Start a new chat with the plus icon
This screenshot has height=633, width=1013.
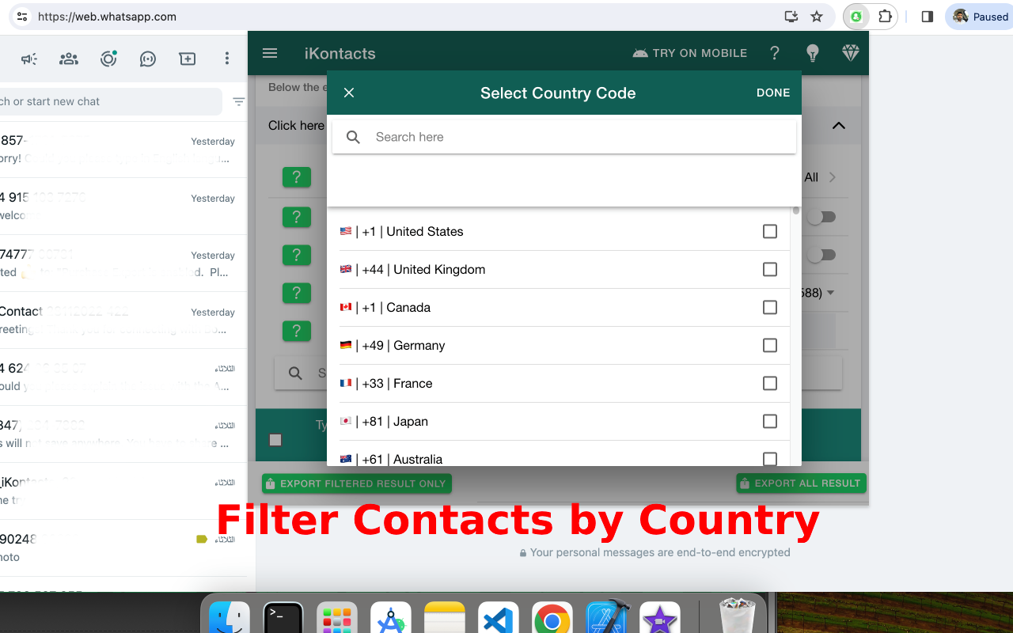187,59
